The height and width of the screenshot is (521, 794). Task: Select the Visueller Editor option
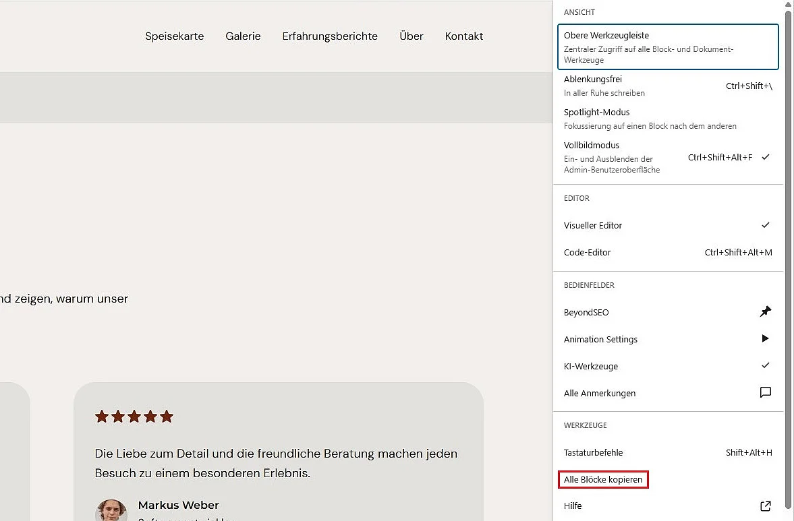668,226
